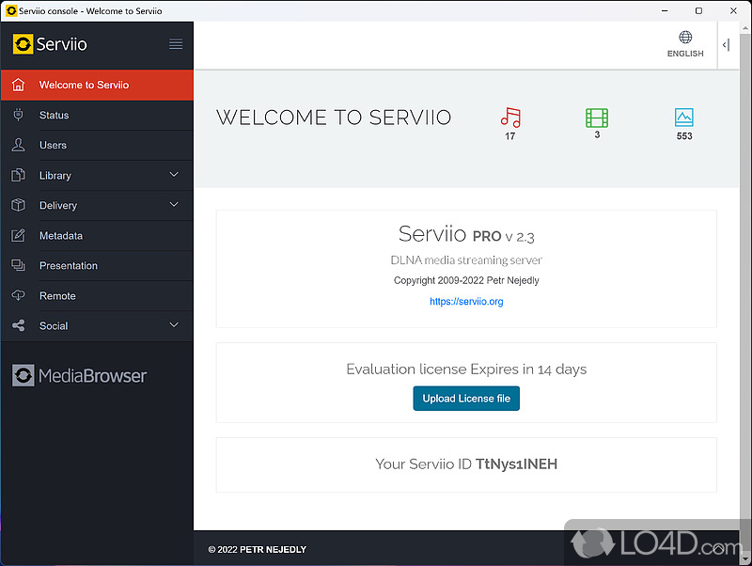The width and height of the screenshot is (752, 566).
Task: Click the Library menu label
Action: coord(55,176)
